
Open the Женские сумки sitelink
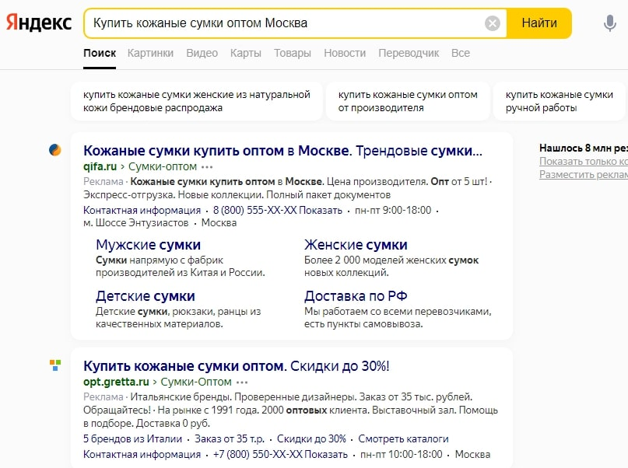pyautogui.click(x=356, y=245)
